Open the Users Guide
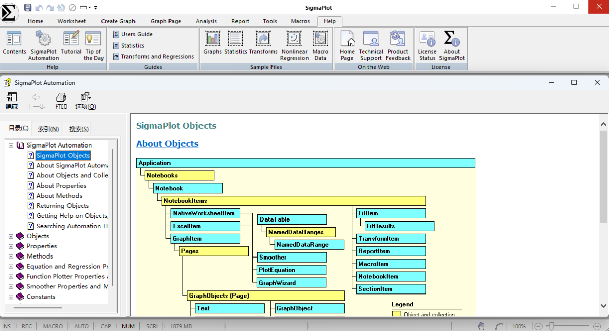Image resolution: width=609 pixels, height=331 pixels. click(133, 34)
